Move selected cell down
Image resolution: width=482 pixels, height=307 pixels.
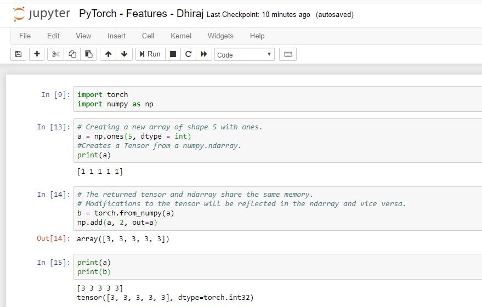[x=124, y=54]
